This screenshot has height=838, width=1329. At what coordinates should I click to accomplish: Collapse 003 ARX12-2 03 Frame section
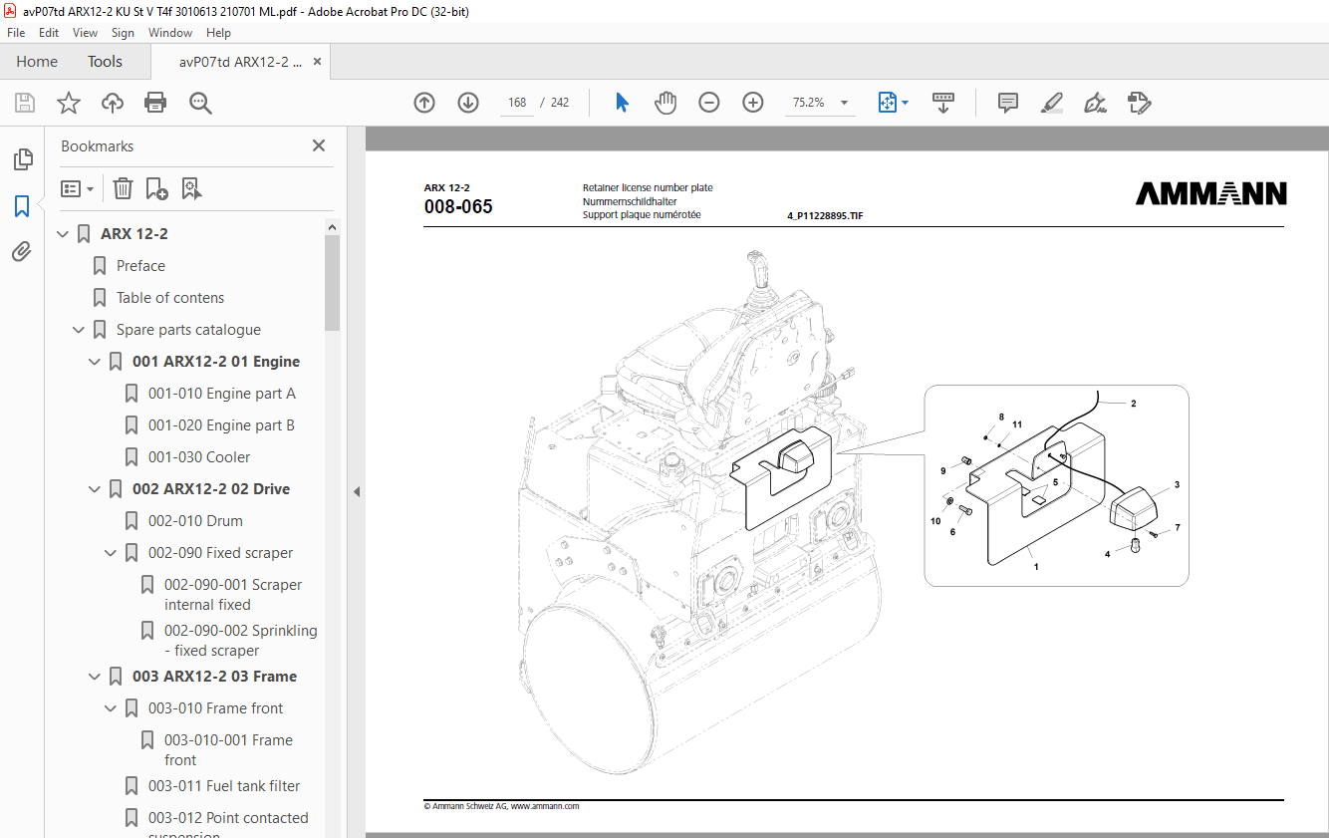pos(95,677)
